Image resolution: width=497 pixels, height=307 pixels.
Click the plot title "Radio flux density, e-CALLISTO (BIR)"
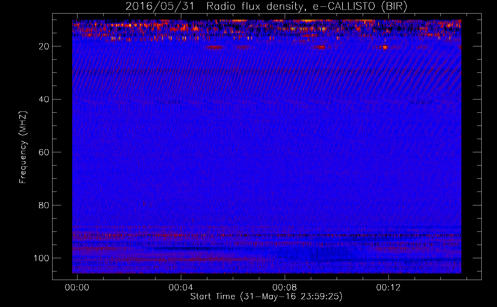click(x=307, y=6)
